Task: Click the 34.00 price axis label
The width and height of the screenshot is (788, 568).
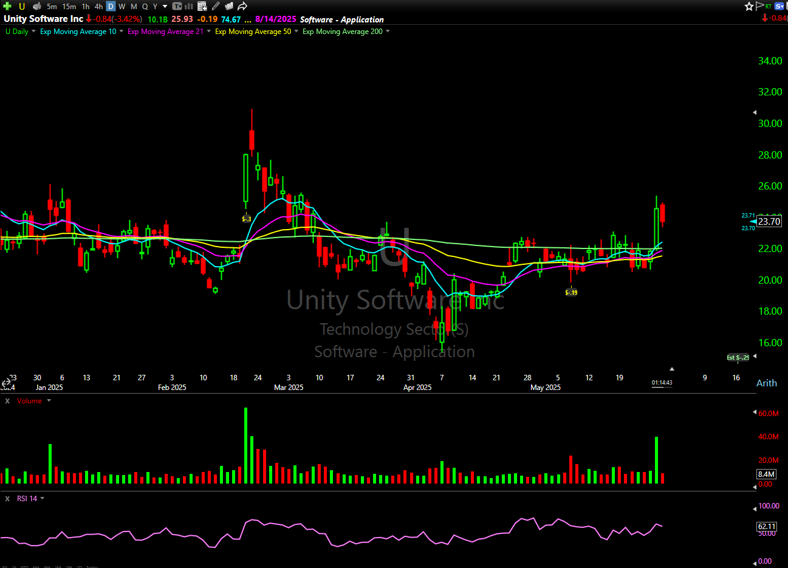Action: pyautogui.click(x=770, y=61)
